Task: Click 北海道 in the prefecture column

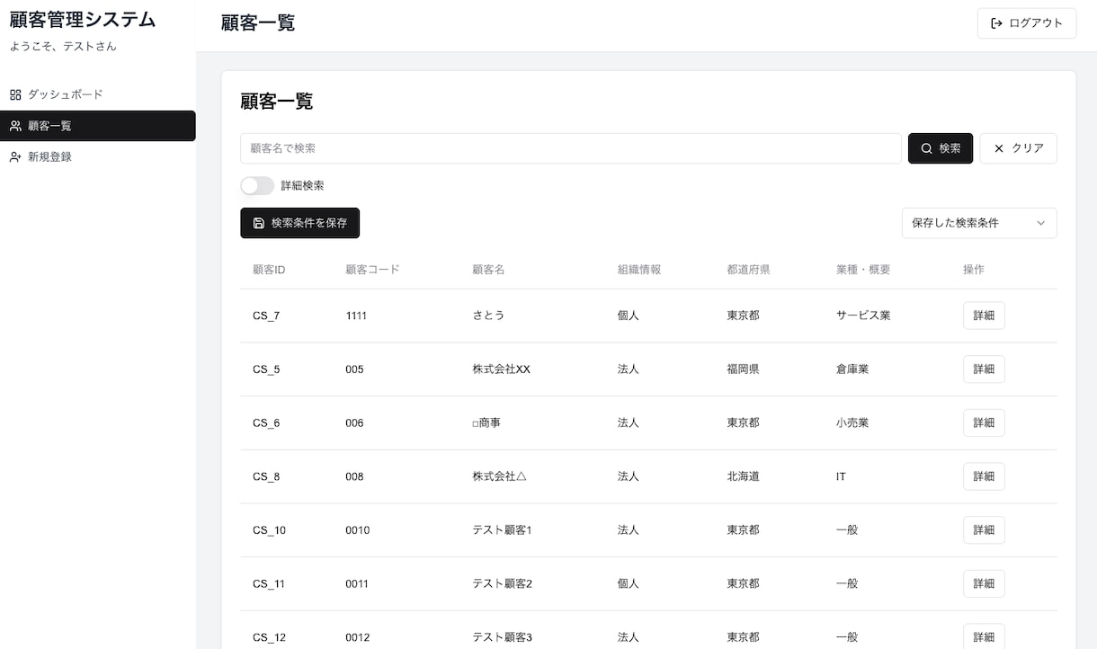Action: [743, 476]
